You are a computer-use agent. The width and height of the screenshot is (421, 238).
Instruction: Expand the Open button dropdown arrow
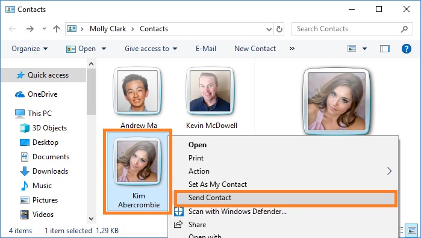click(x=104, y=49)
